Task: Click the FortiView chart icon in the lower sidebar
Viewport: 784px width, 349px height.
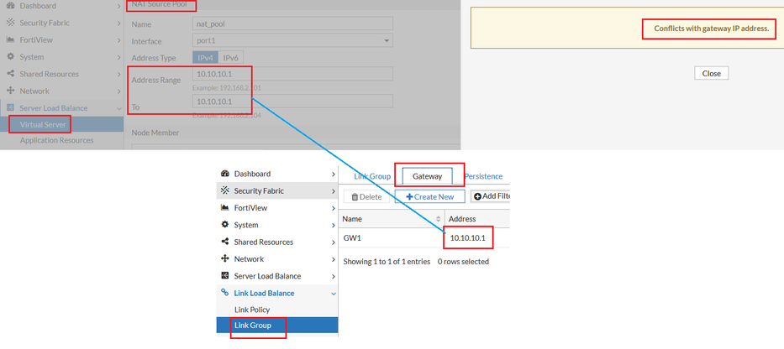Action: [225, 208]
